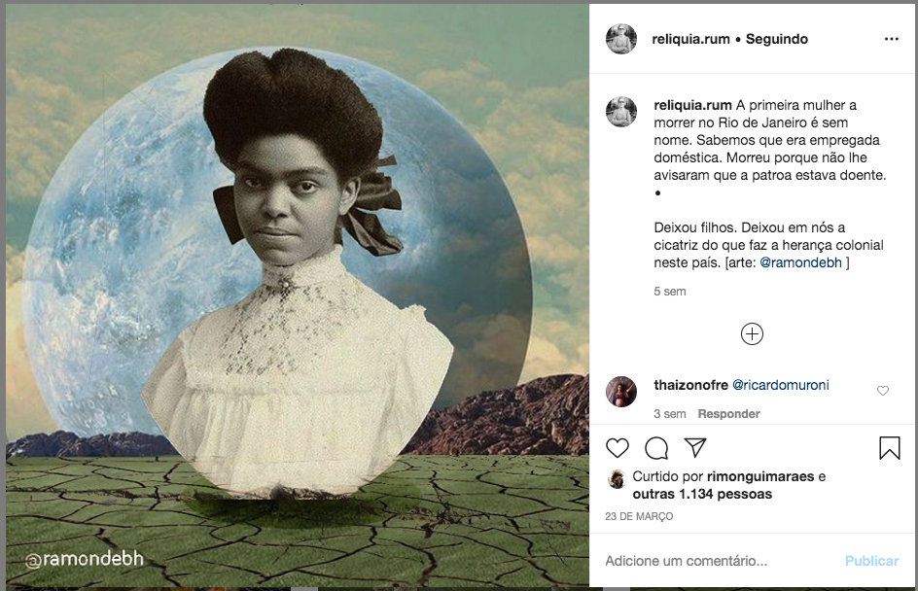Toggle the Seguindo follow status
Viewport: 918px width, 591px height.
776,39
